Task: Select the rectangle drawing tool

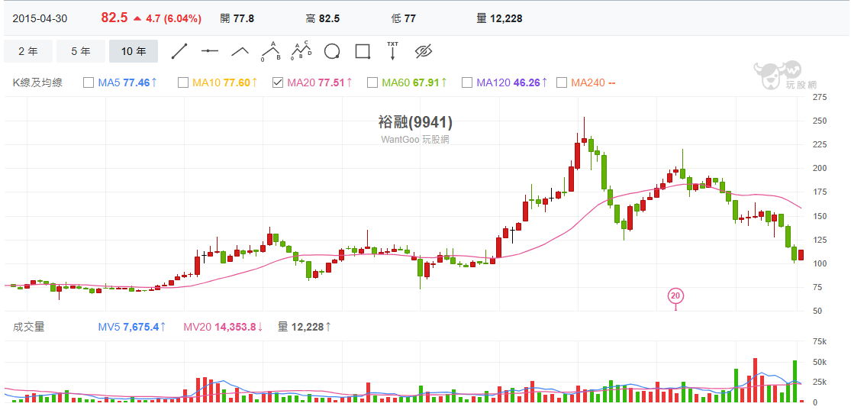Action: pyautogui.click(x=363, y=51)
